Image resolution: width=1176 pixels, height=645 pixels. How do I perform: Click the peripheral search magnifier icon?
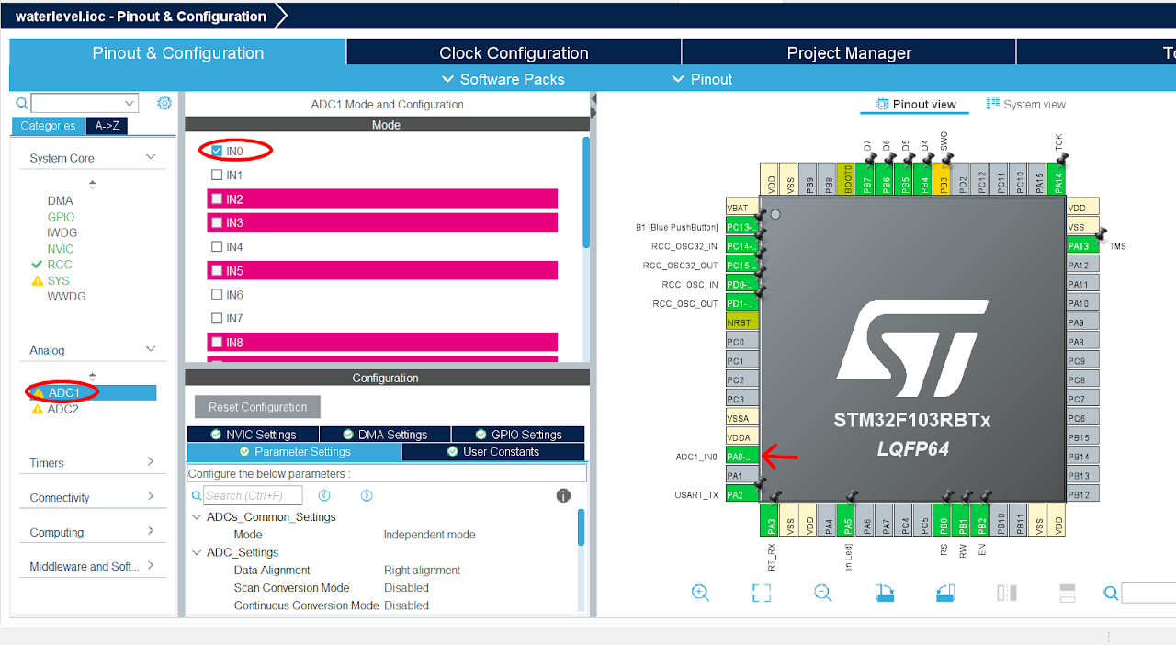(x=22, y=103)
